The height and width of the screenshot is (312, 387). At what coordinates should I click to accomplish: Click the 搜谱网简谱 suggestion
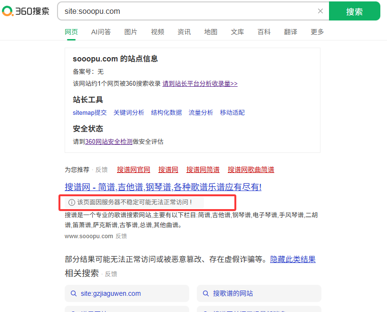click(x=203, y=170)
